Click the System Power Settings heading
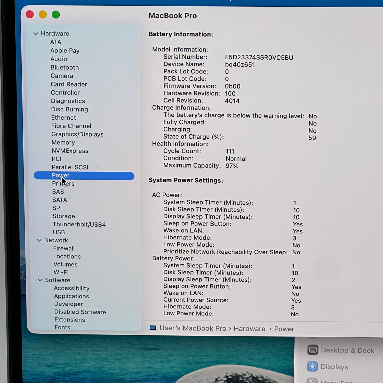 pyautogui.click(x=186, y=180)
